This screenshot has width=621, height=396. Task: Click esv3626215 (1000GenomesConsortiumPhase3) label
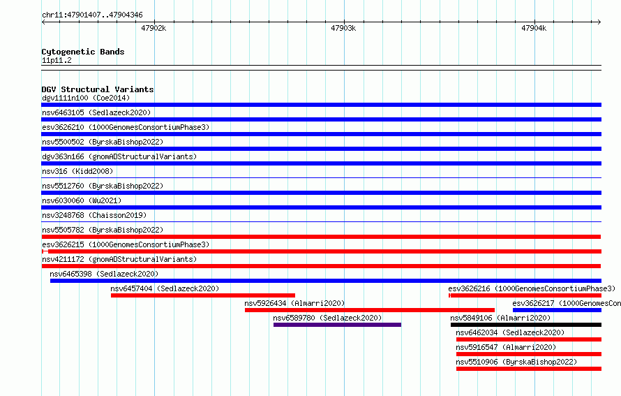126,244
